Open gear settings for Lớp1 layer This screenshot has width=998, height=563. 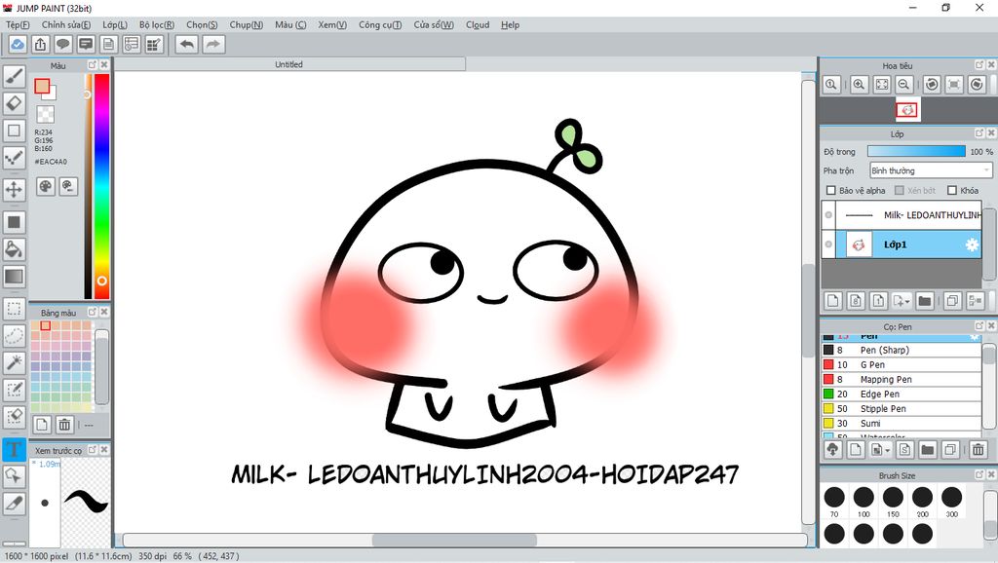(x=972, y=244)
